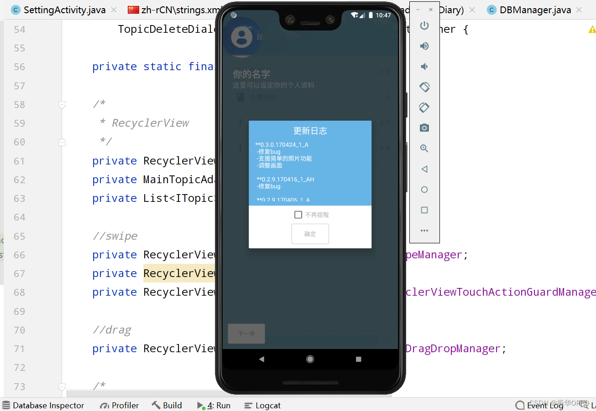Lower emulator volume with volume down icon
Screen dimensions: 596x411
[424, 67]
